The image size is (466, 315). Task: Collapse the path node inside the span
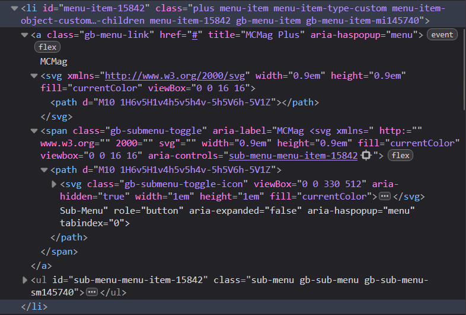point(44,170)
